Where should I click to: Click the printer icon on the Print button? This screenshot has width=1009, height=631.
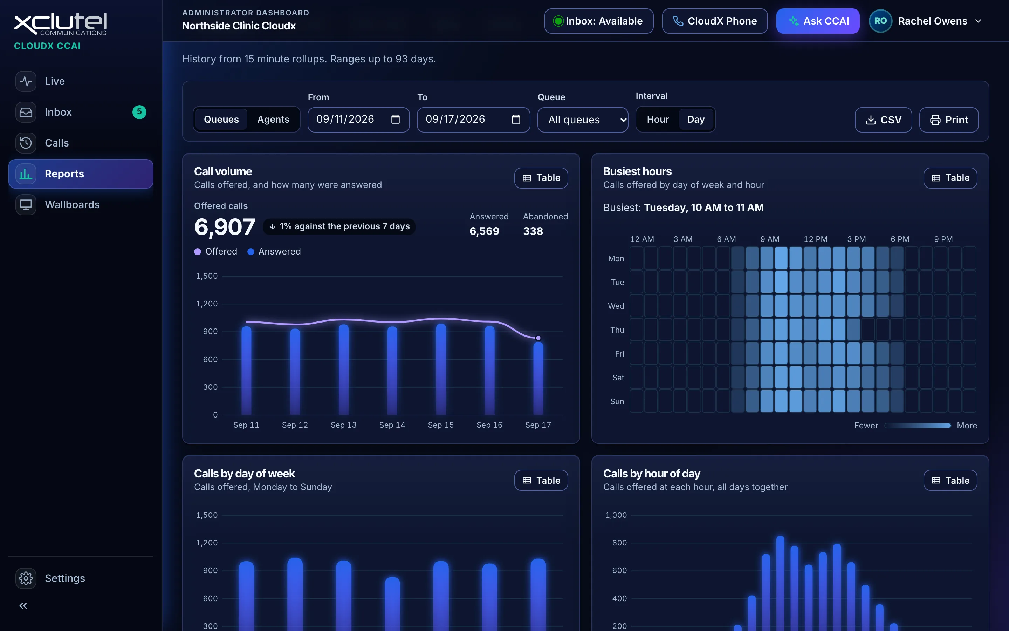coord(935,120)
